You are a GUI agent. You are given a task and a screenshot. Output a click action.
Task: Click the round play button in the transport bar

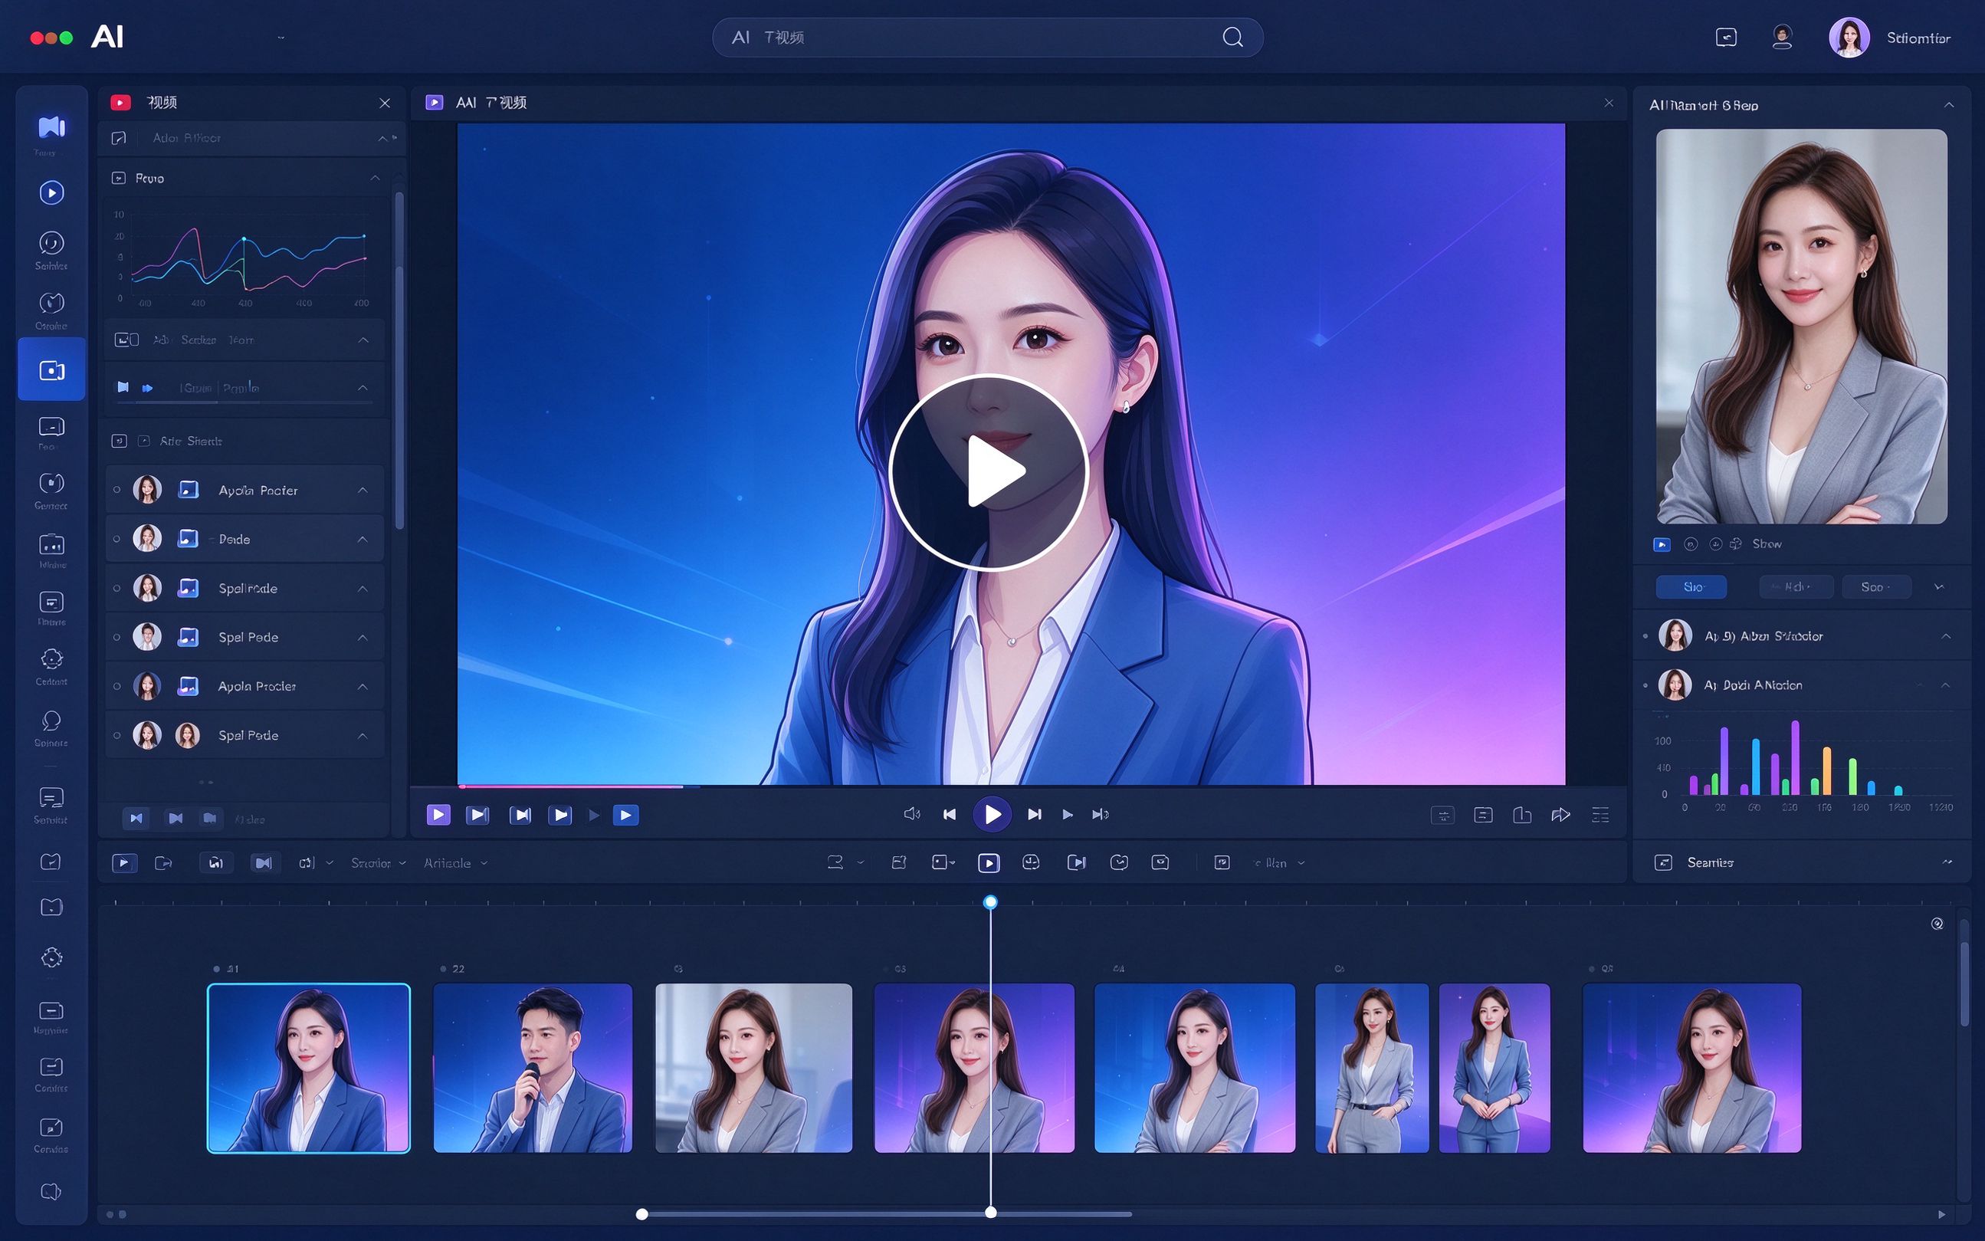(991, 814)
